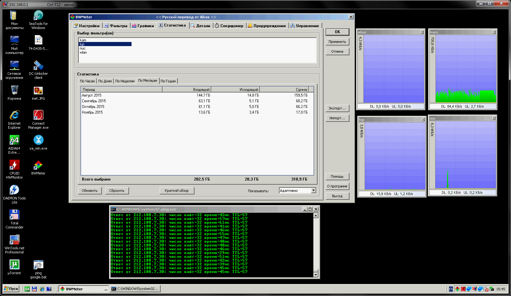Switch to Графики tab
Viewport: 511px width, 296px height.
pyautogui.click(x=143, y=26)
